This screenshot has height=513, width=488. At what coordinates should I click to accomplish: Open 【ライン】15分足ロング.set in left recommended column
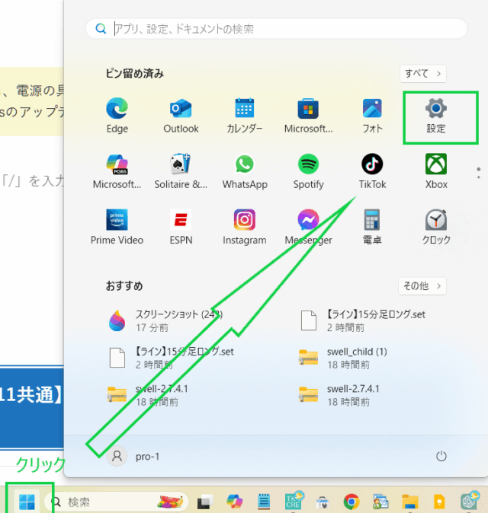pyautogui.click(x=171, y=358)
